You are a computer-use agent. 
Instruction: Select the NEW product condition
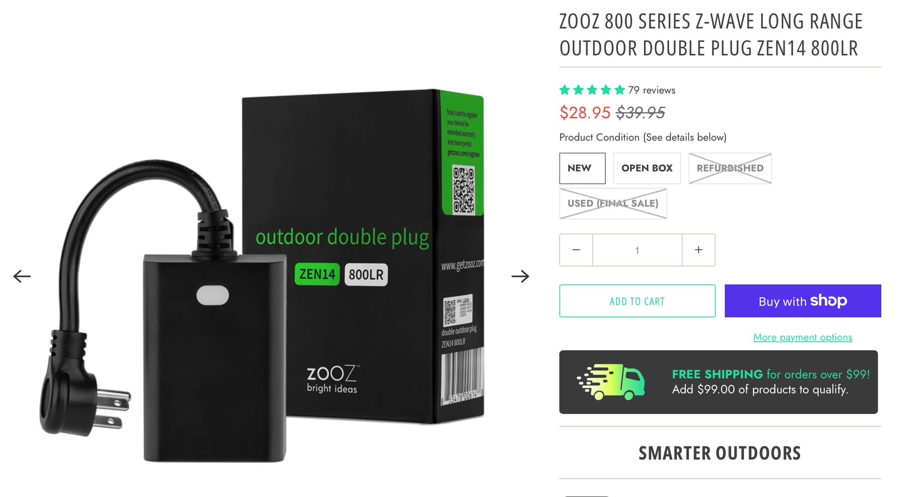pos(582,168)
